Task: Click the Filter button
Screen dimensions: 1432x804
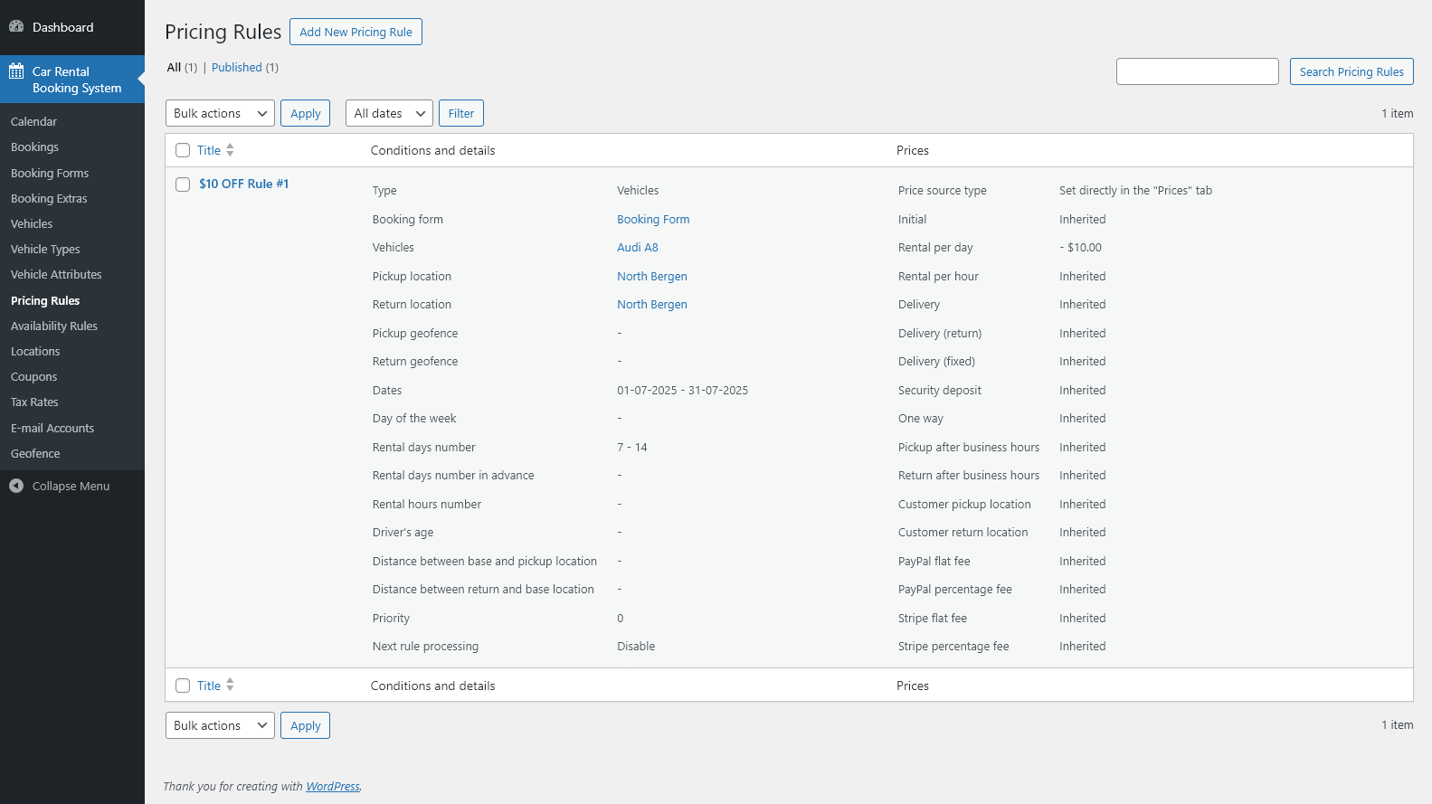Action: (x=461, y=113)
